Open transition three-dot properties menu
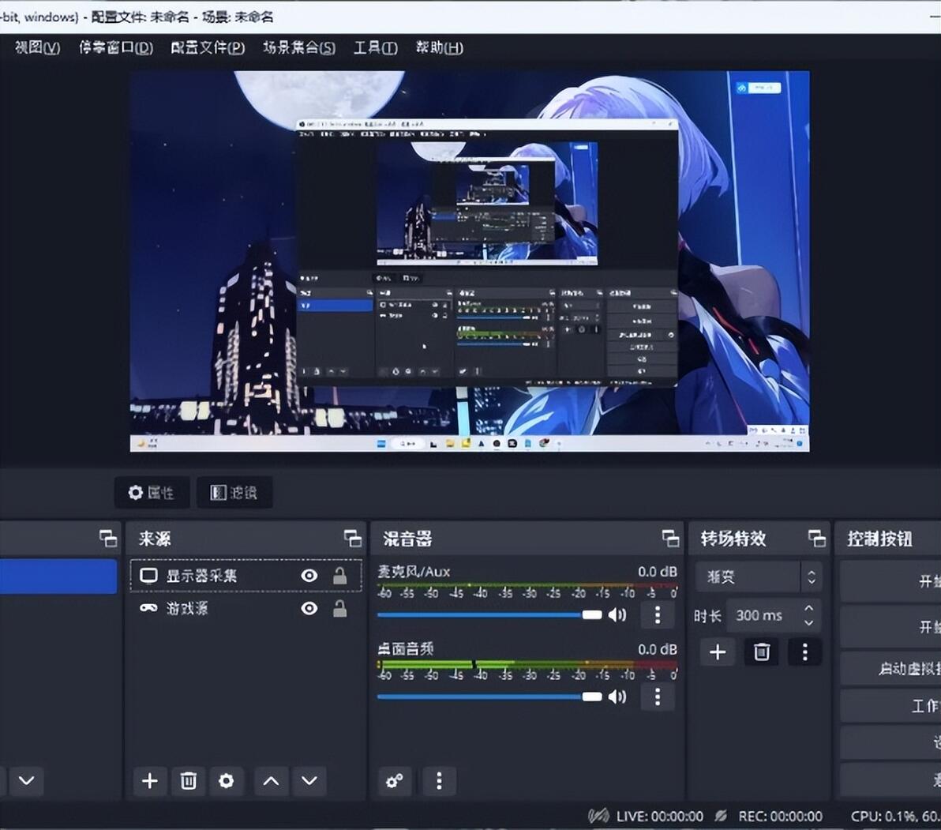This screenshot has height=830, width=941. click(804, 652)
